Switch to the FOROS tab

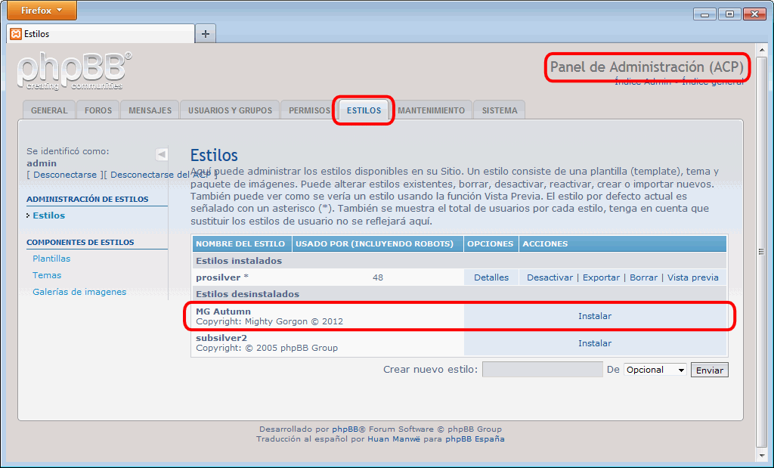(98, 110)
